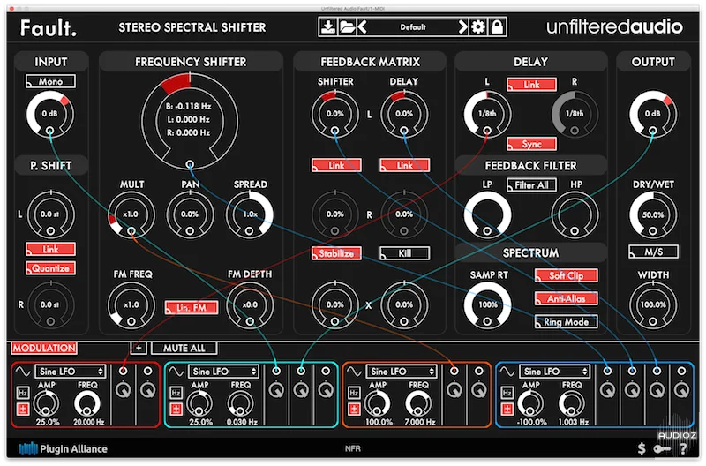706x466 pixels.
Task: Toggle the Soft Clip button
Action: point(567,275)
